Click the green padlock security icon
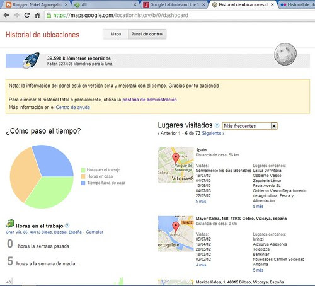 click(49, 15)
